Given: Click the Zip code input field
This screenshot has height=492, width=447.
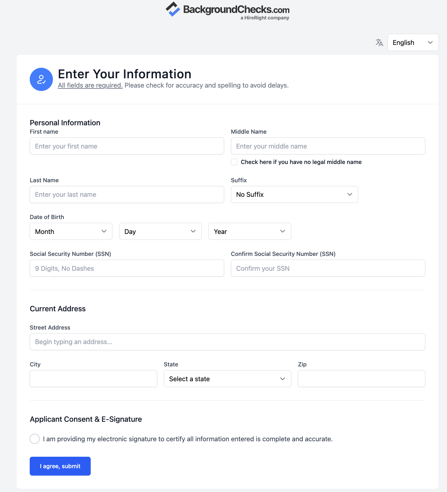Looking at the screenshot, I should (x=361, y=379).
